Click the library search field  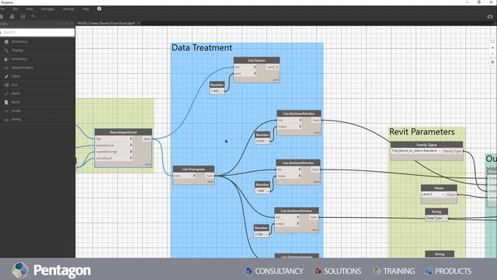(37, 32)
